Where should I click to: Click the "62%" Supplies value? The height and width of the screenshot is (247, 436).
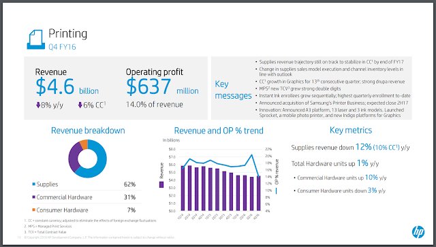pyautogui.click(x=129, y=184)
